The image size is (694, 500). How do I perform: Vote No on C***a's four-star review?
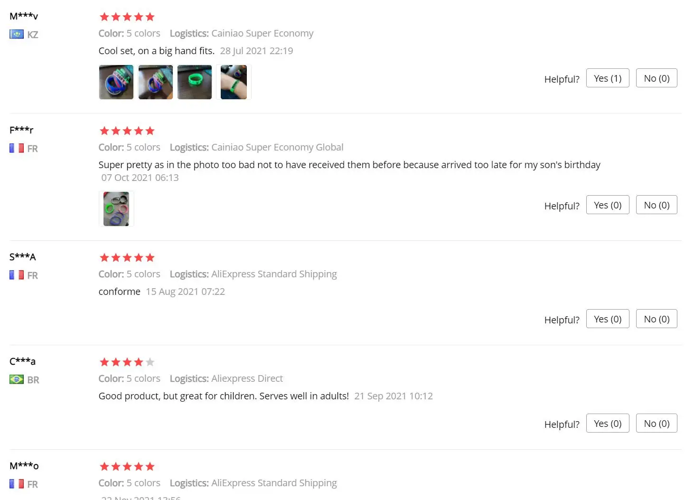tap(656, 424)
